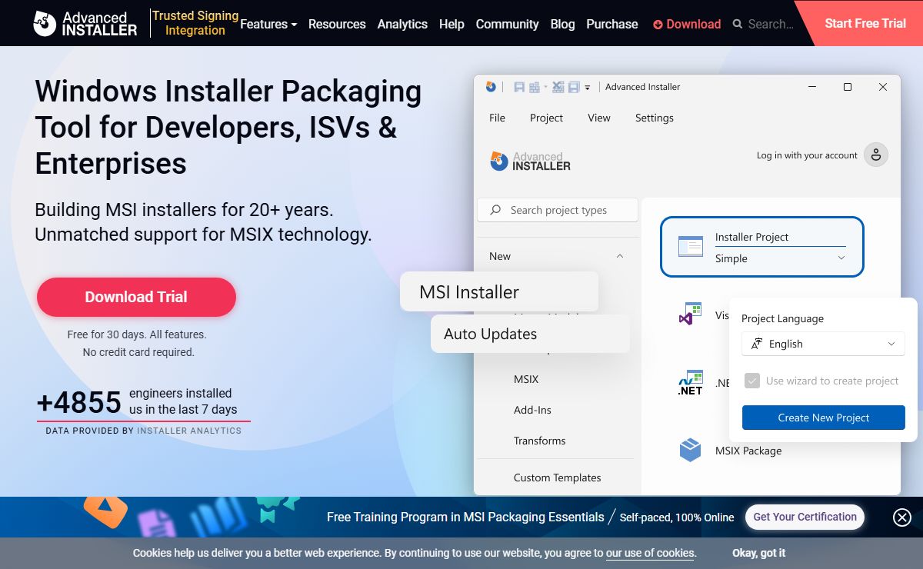Click the Advanced Installer website logo
This screenshot has width=923, height=569.
click(x=85, y=23)
